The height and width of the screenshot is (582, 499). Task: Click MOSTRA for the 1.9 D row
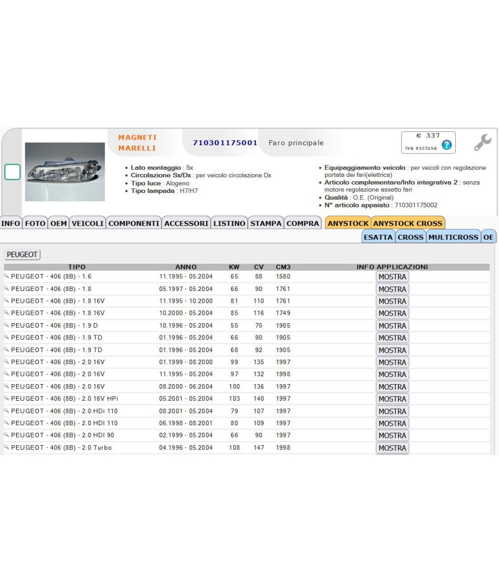[393, 325]
